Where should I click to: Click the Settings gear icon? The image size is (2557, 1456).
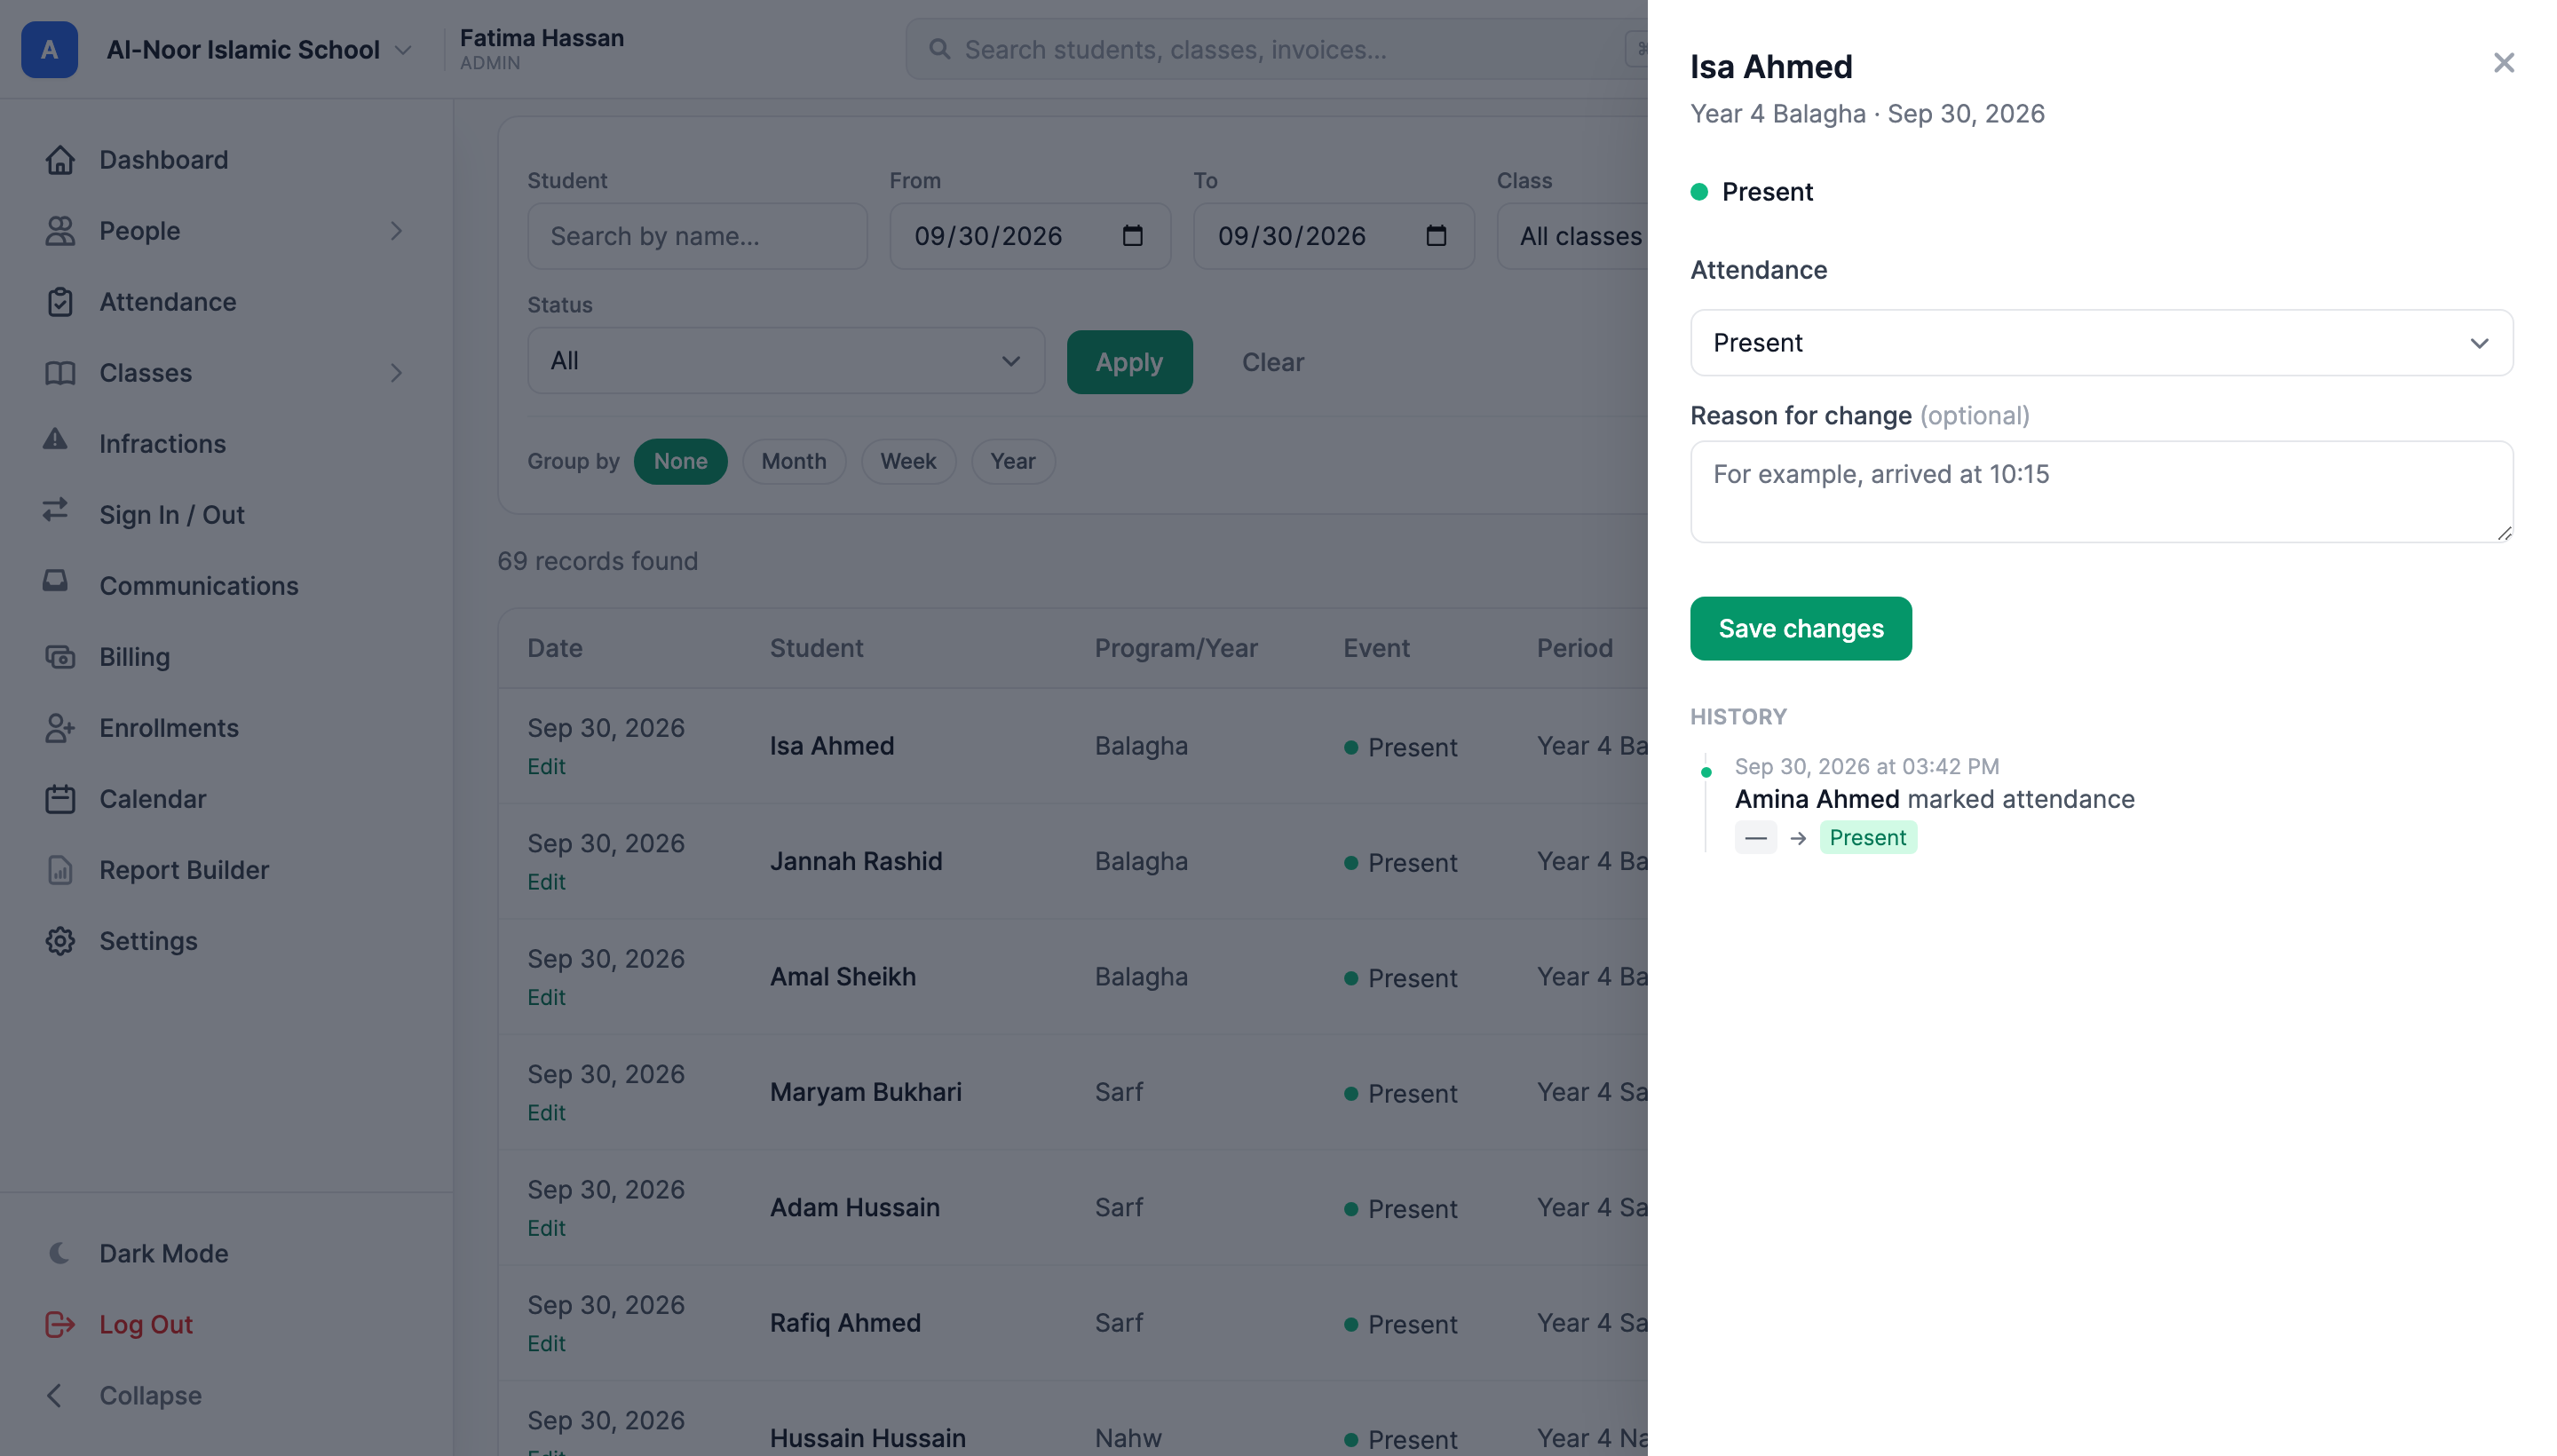pyautogui.click(x=60, y=941)
